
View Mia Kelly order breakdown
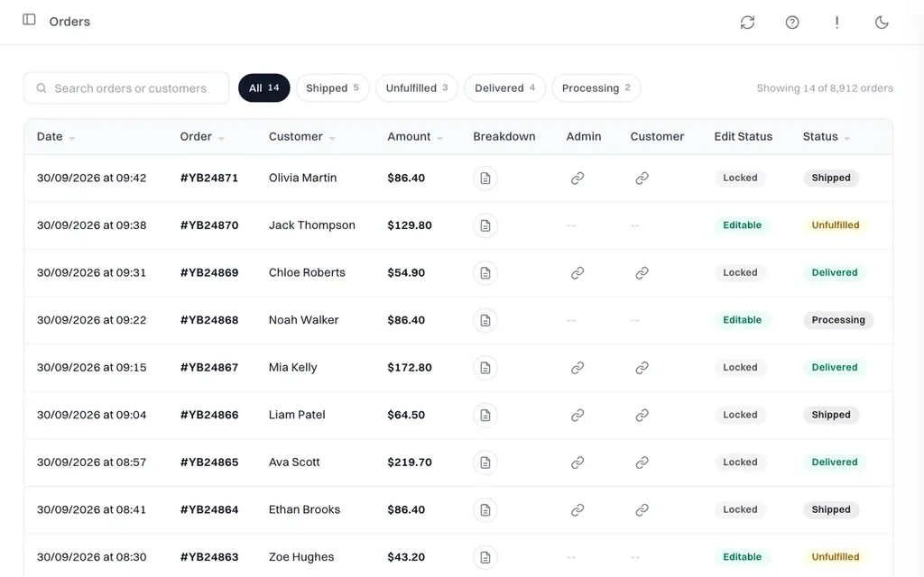tap(485, 368)
